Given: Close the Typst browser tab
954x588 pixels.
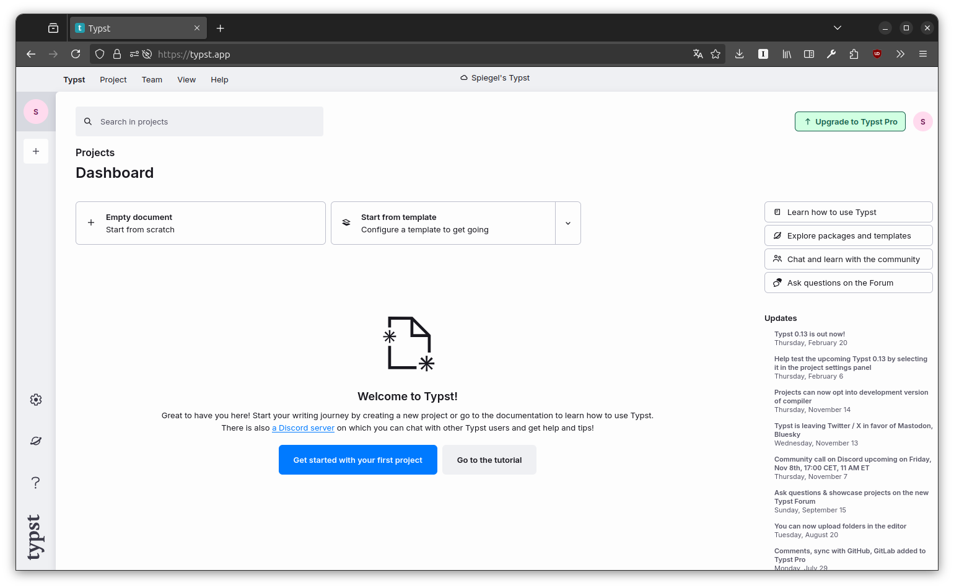Looking at the screenshot, I should coord(197,28).
